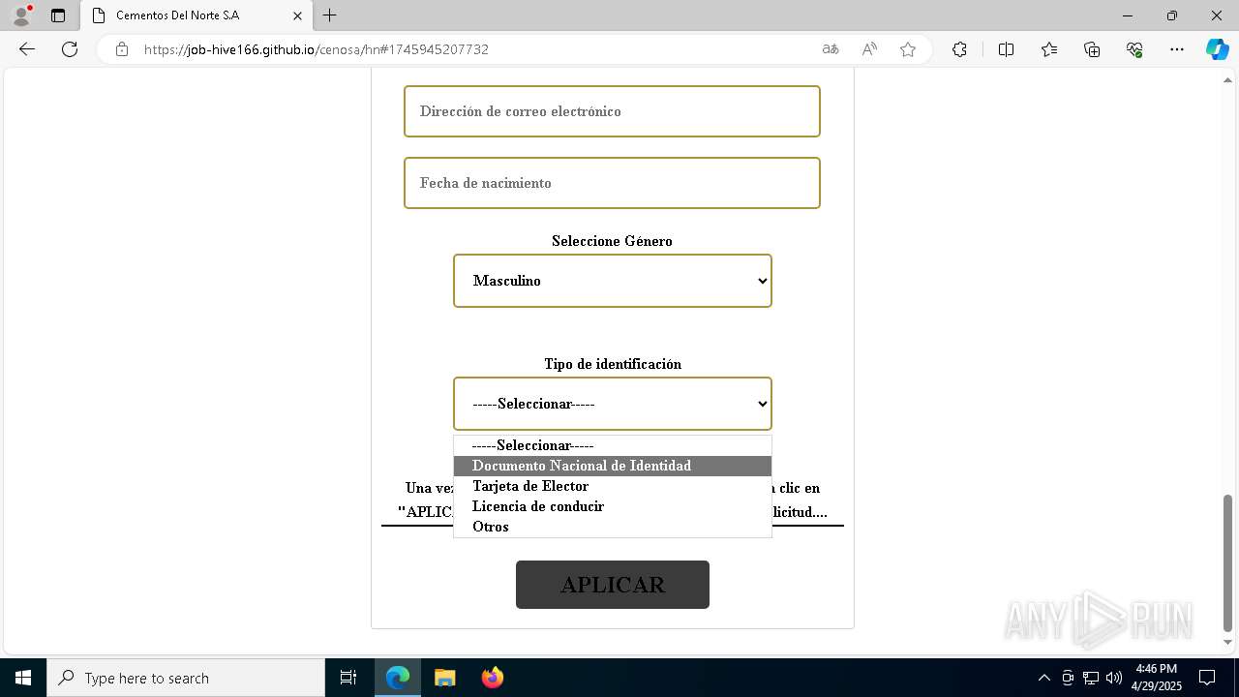Open File Explorer from taskbar

[x=444, y=678]
